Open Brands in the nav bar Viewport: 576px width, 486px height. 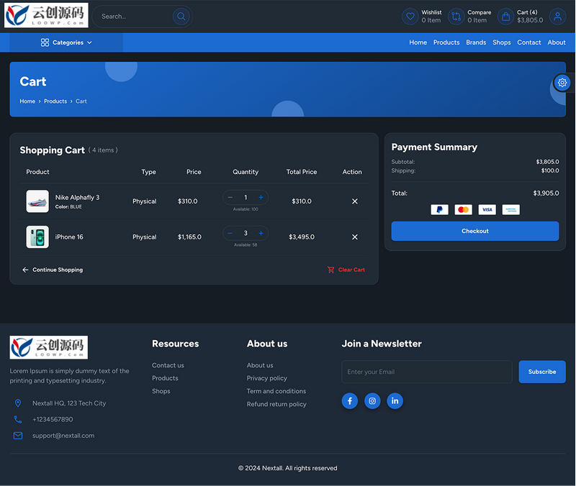click(476, 42)
